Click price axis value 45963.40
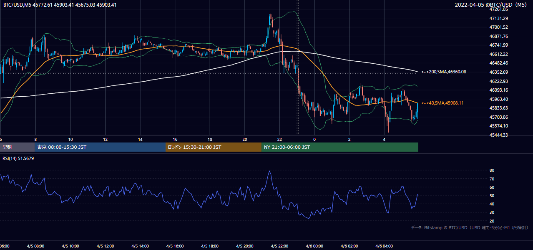Viewport: 533px width, 250px height. [x=499, y=99]
